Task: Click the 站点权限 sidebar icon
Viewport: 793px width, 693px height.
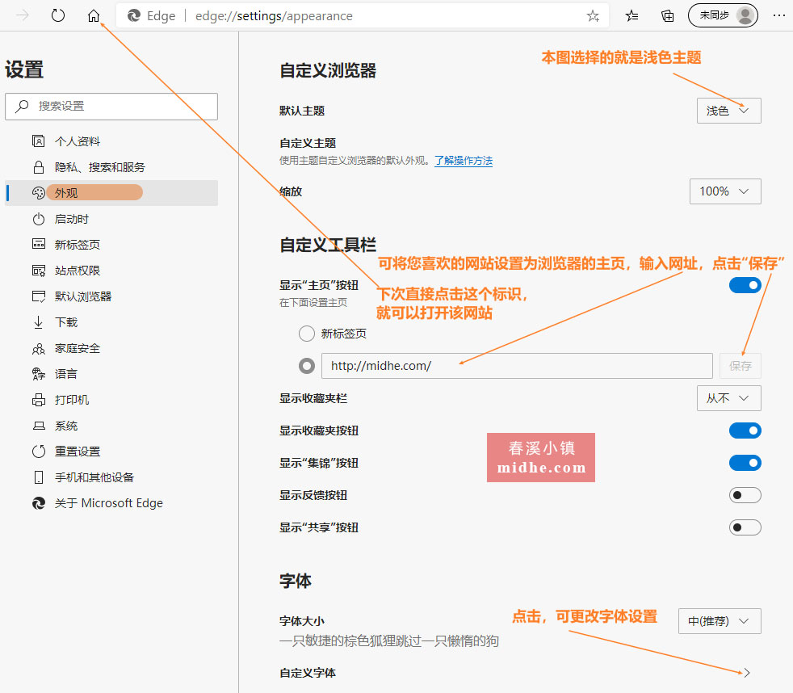Action: coord(39,271)
